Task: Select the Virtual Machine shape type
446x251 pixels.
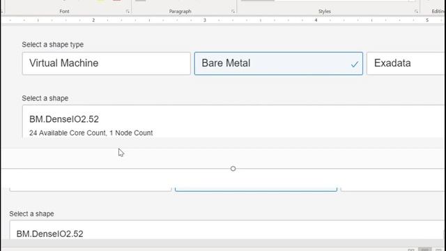Action: [107, 63]
